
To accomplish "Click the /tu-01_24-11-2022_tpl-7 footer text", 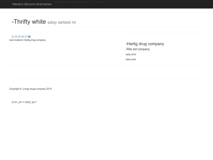I will (24, 102).
